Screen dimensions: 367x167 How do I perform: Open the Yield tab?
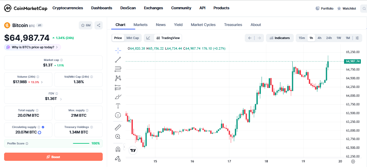click(178, 25)
